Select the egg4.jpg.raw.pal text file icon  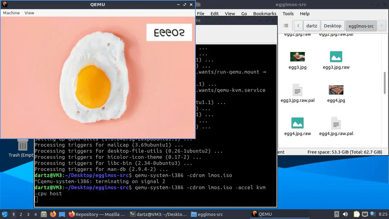336,123
